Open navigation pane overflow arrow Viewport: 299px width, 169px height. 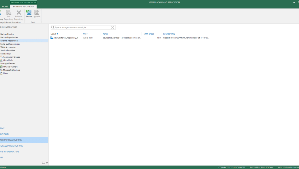coord(47,163)
